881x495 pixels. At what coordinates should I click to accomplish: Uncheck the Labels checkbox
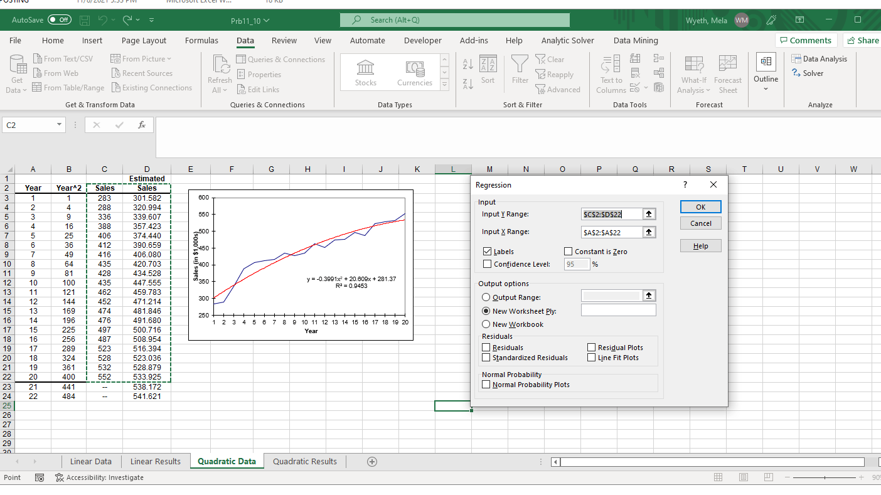pos(487,252)
